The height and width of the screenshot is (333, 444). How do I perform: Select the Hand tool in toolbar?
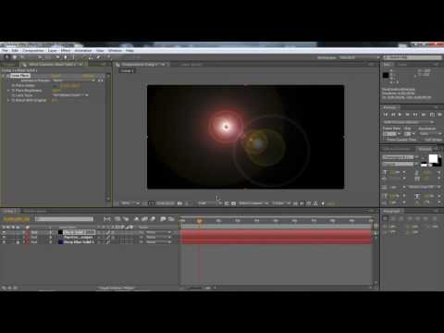click(x=15, y=57)
